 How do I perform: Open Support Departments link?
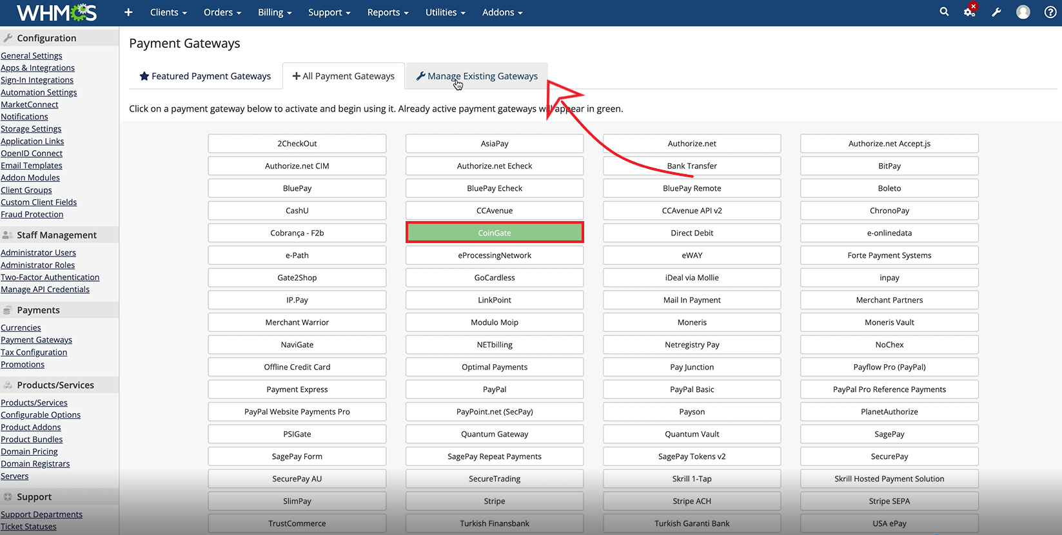(x=41, y=514)
